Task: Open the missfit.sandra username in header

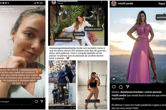Action: click(126, 3)
